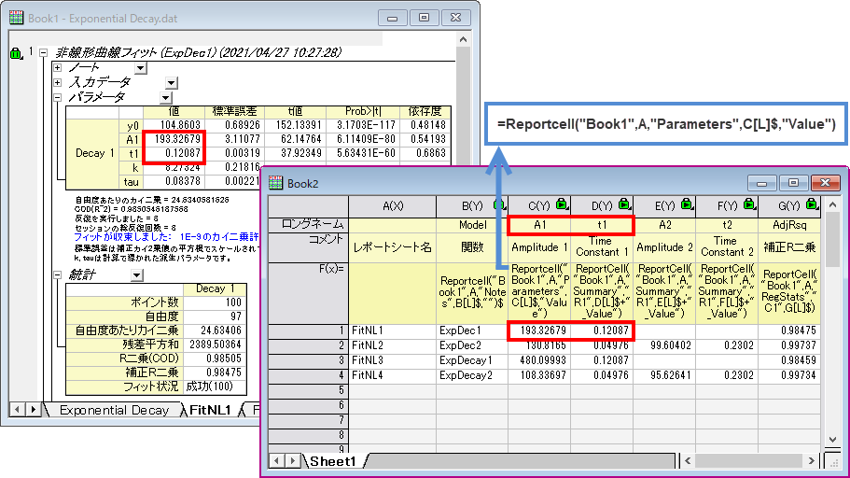The image size is (850, 478).
Task: Click the ExpDec2 cell in column B
Action: point(472,345)
